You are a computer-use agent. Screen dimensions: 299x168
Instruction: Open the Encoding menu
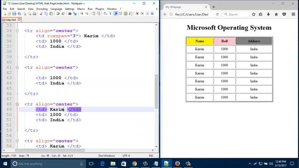click(42, 9)
